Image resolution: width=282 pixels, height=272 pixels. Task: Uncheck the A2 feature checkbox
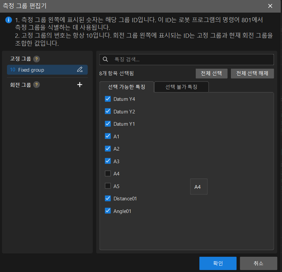point(108,149)
